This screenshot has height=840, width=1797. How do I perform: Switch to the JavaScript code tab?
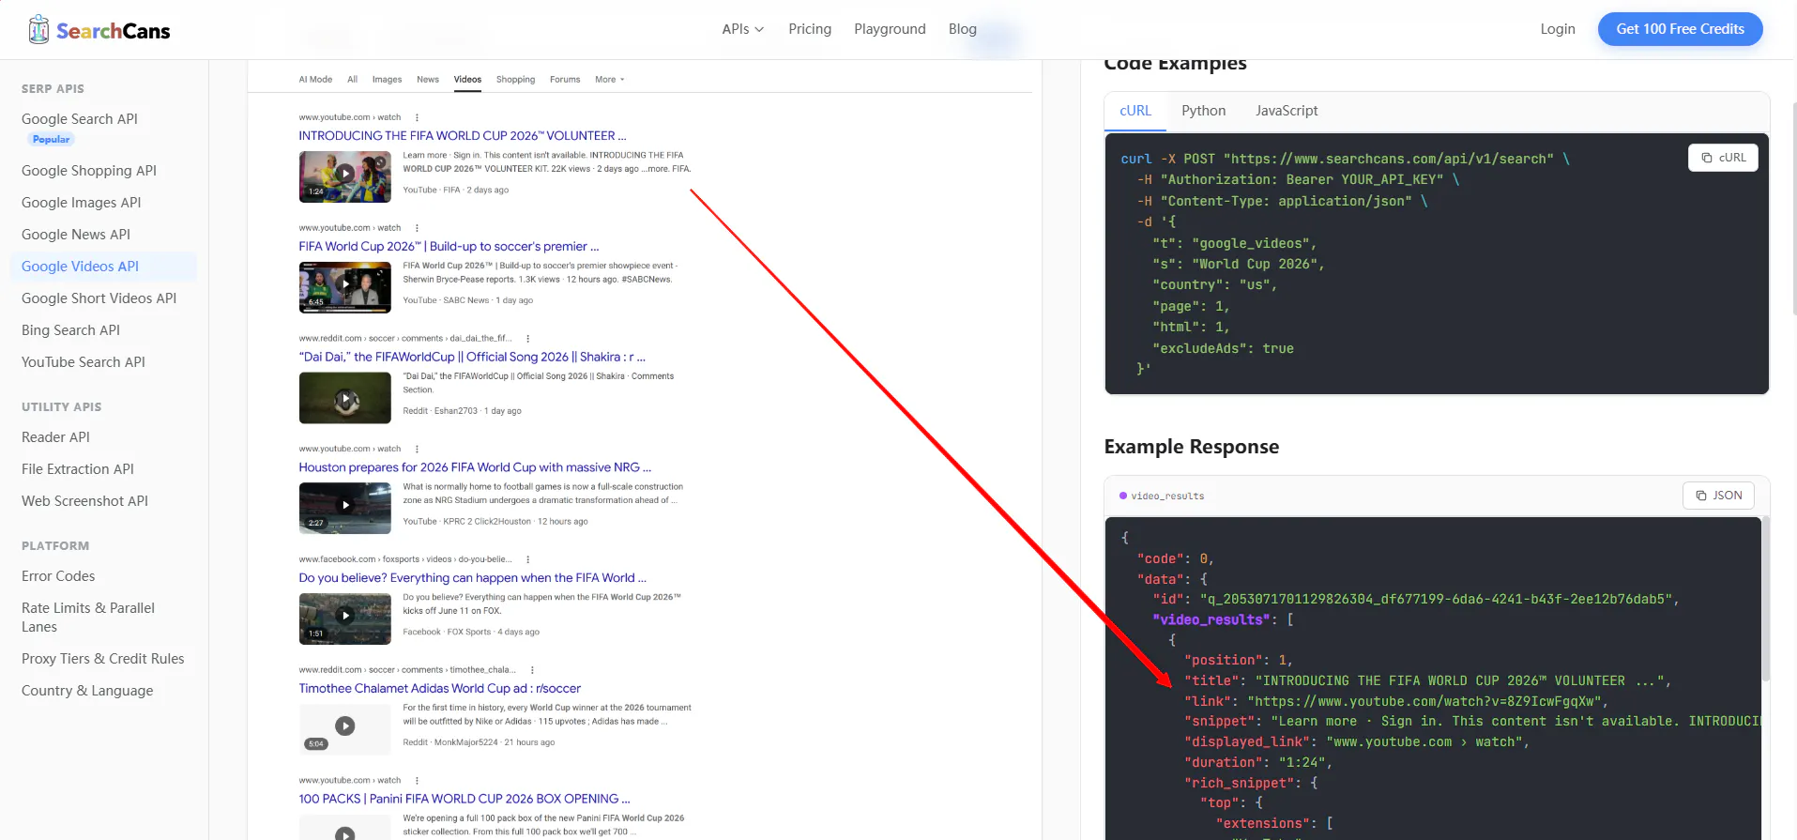pos(1287,111)
